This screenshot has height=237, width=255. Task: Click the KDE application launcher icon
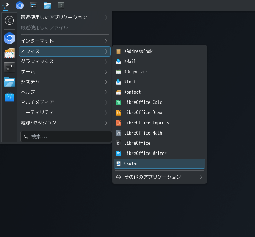(5, 5)
